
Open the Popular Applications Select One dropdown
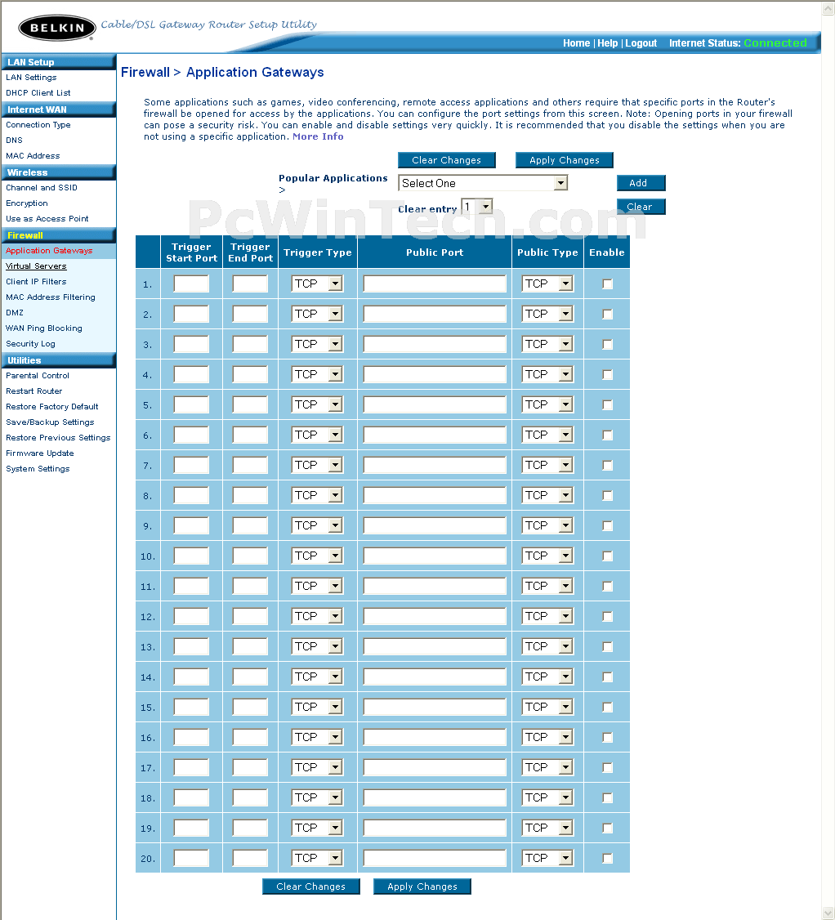483,183
